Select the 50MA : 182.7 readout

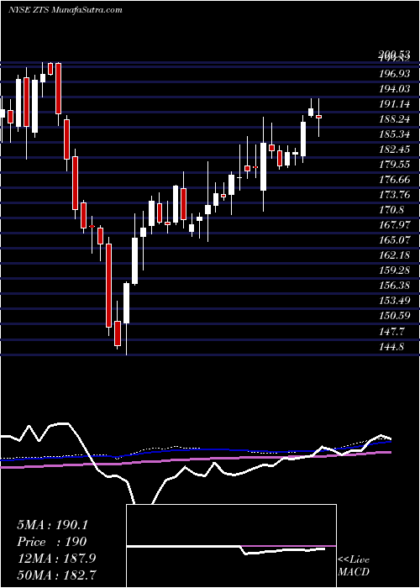pyautogui.click(x=56, y=575)
